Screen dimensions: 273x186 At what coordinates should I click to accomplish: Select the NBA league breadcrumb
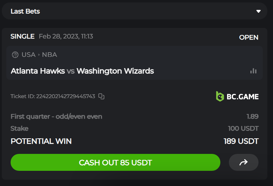[49, 55]
